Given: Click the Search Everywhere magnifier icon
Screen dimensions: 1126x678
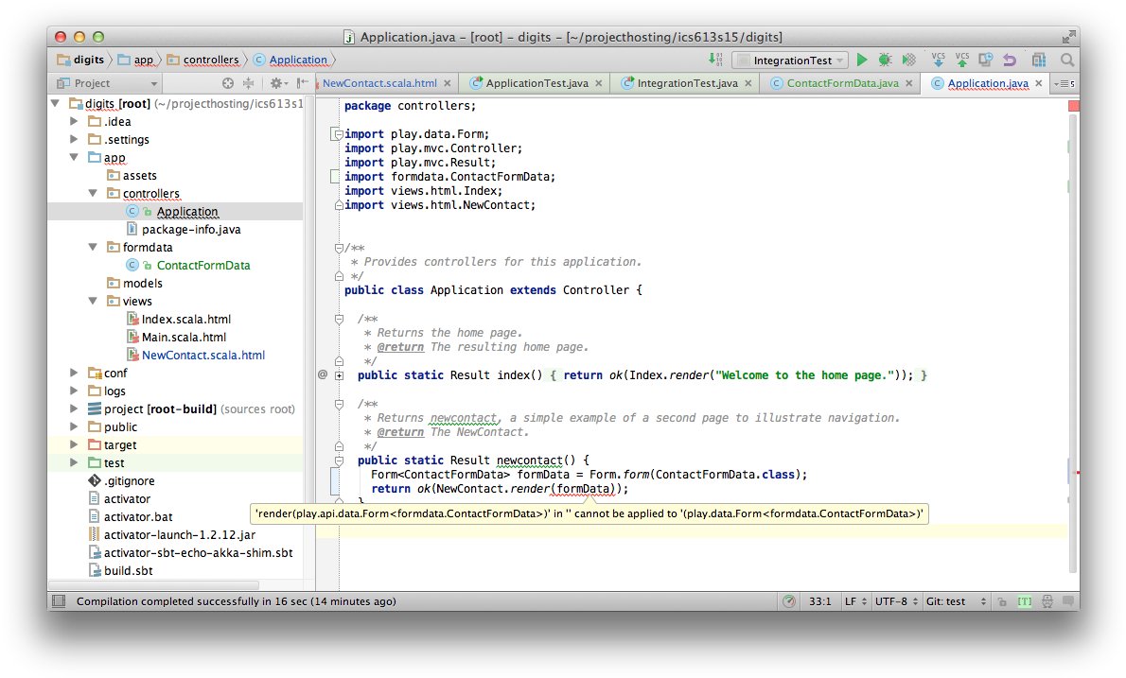Looking at the screenshot, I should pos(1067,60).
